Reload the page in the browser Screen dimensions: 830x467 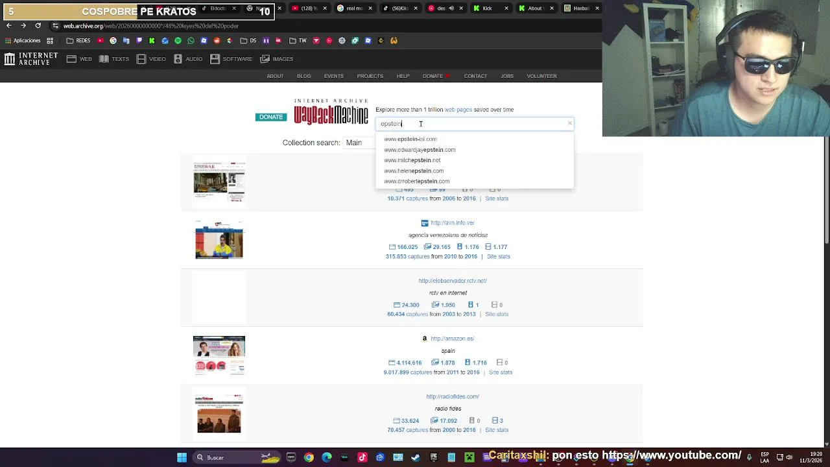38,26
